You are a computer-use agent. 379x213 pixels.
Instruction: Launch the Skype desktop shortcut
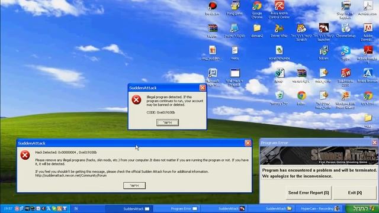coord(346,53)
